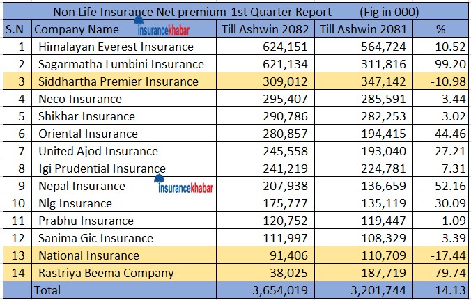The height and width of the screenshot is (300, 471).
Task: Select the highlighted Siddhartha Premier Insurance cell
Action: (118, 81)
